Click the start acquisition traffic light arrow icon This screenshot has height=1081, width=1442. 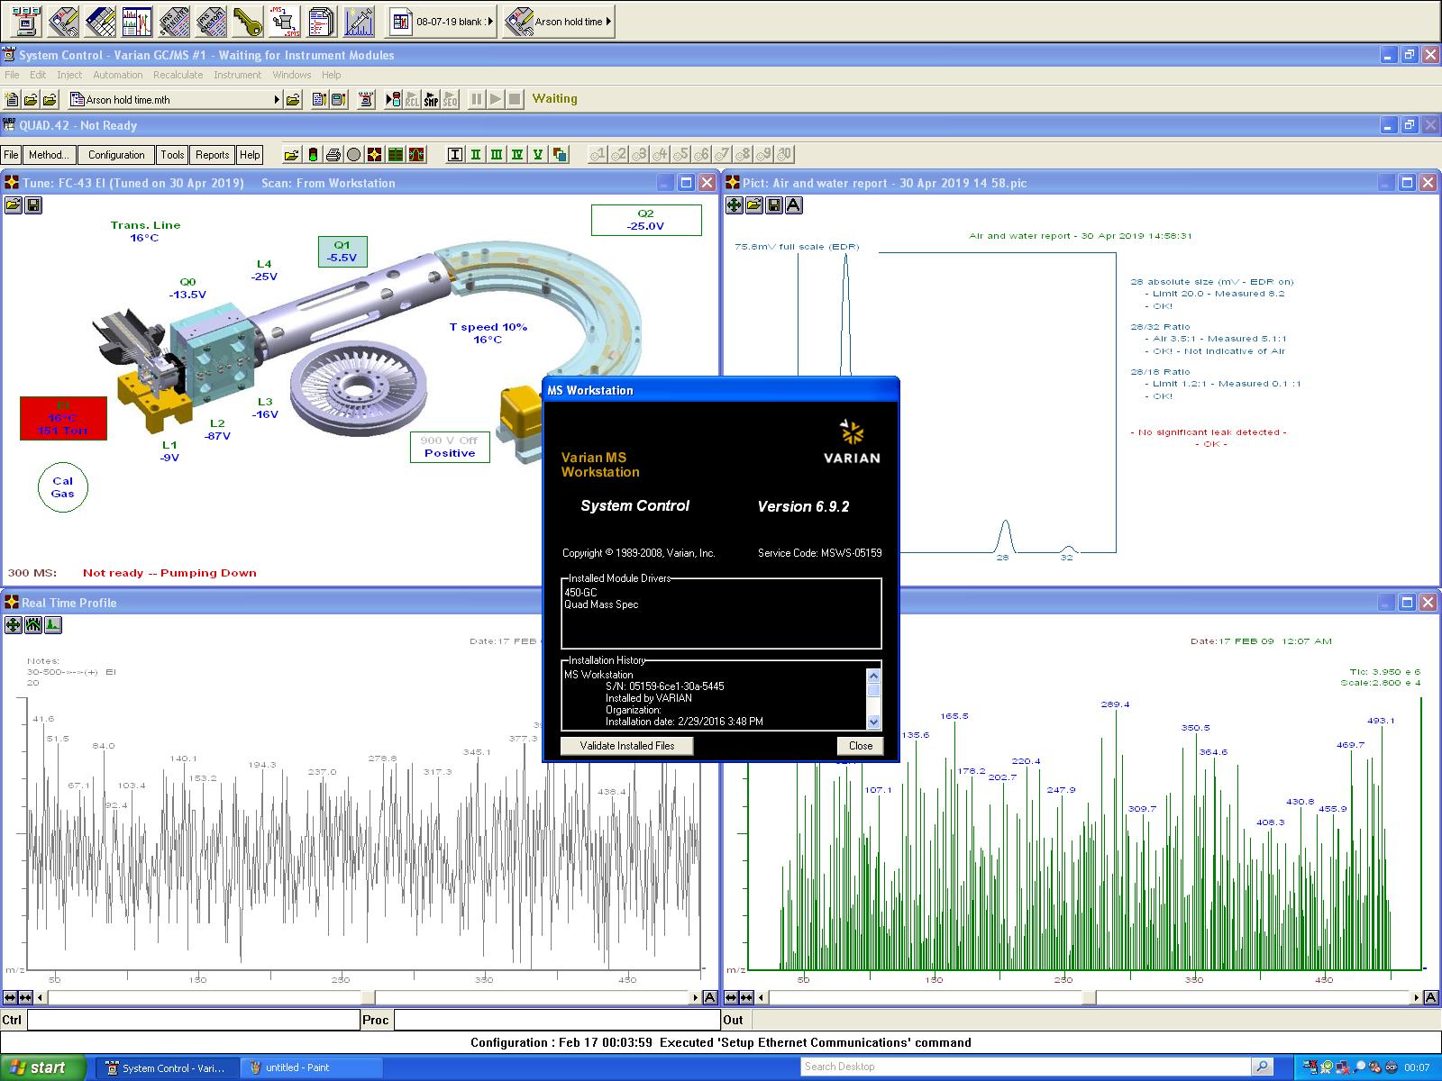click(x=393, y=99)
